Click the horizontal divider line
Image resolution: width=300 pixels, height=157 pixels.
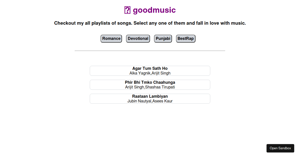point(150,51)
